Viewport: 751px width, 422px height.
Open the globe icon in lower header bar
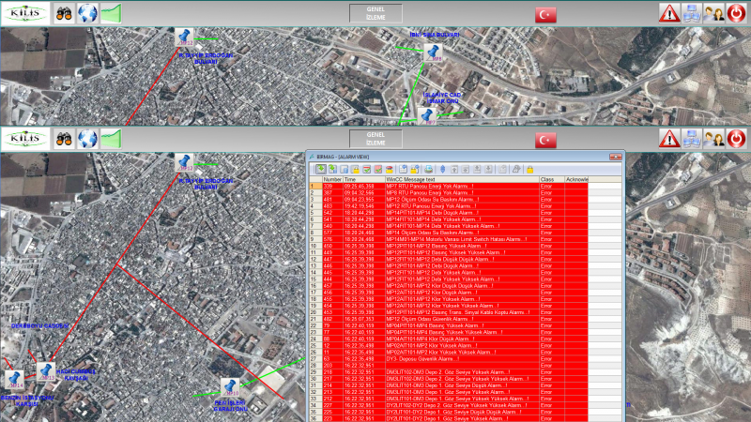coord(87,139)
